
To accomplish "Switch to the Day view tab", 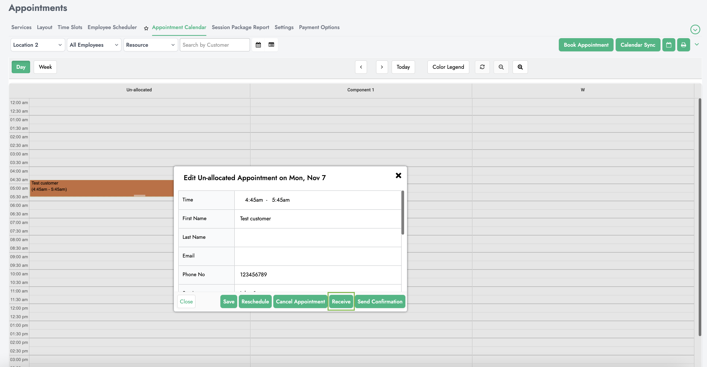I will click(x=21, y=66).
